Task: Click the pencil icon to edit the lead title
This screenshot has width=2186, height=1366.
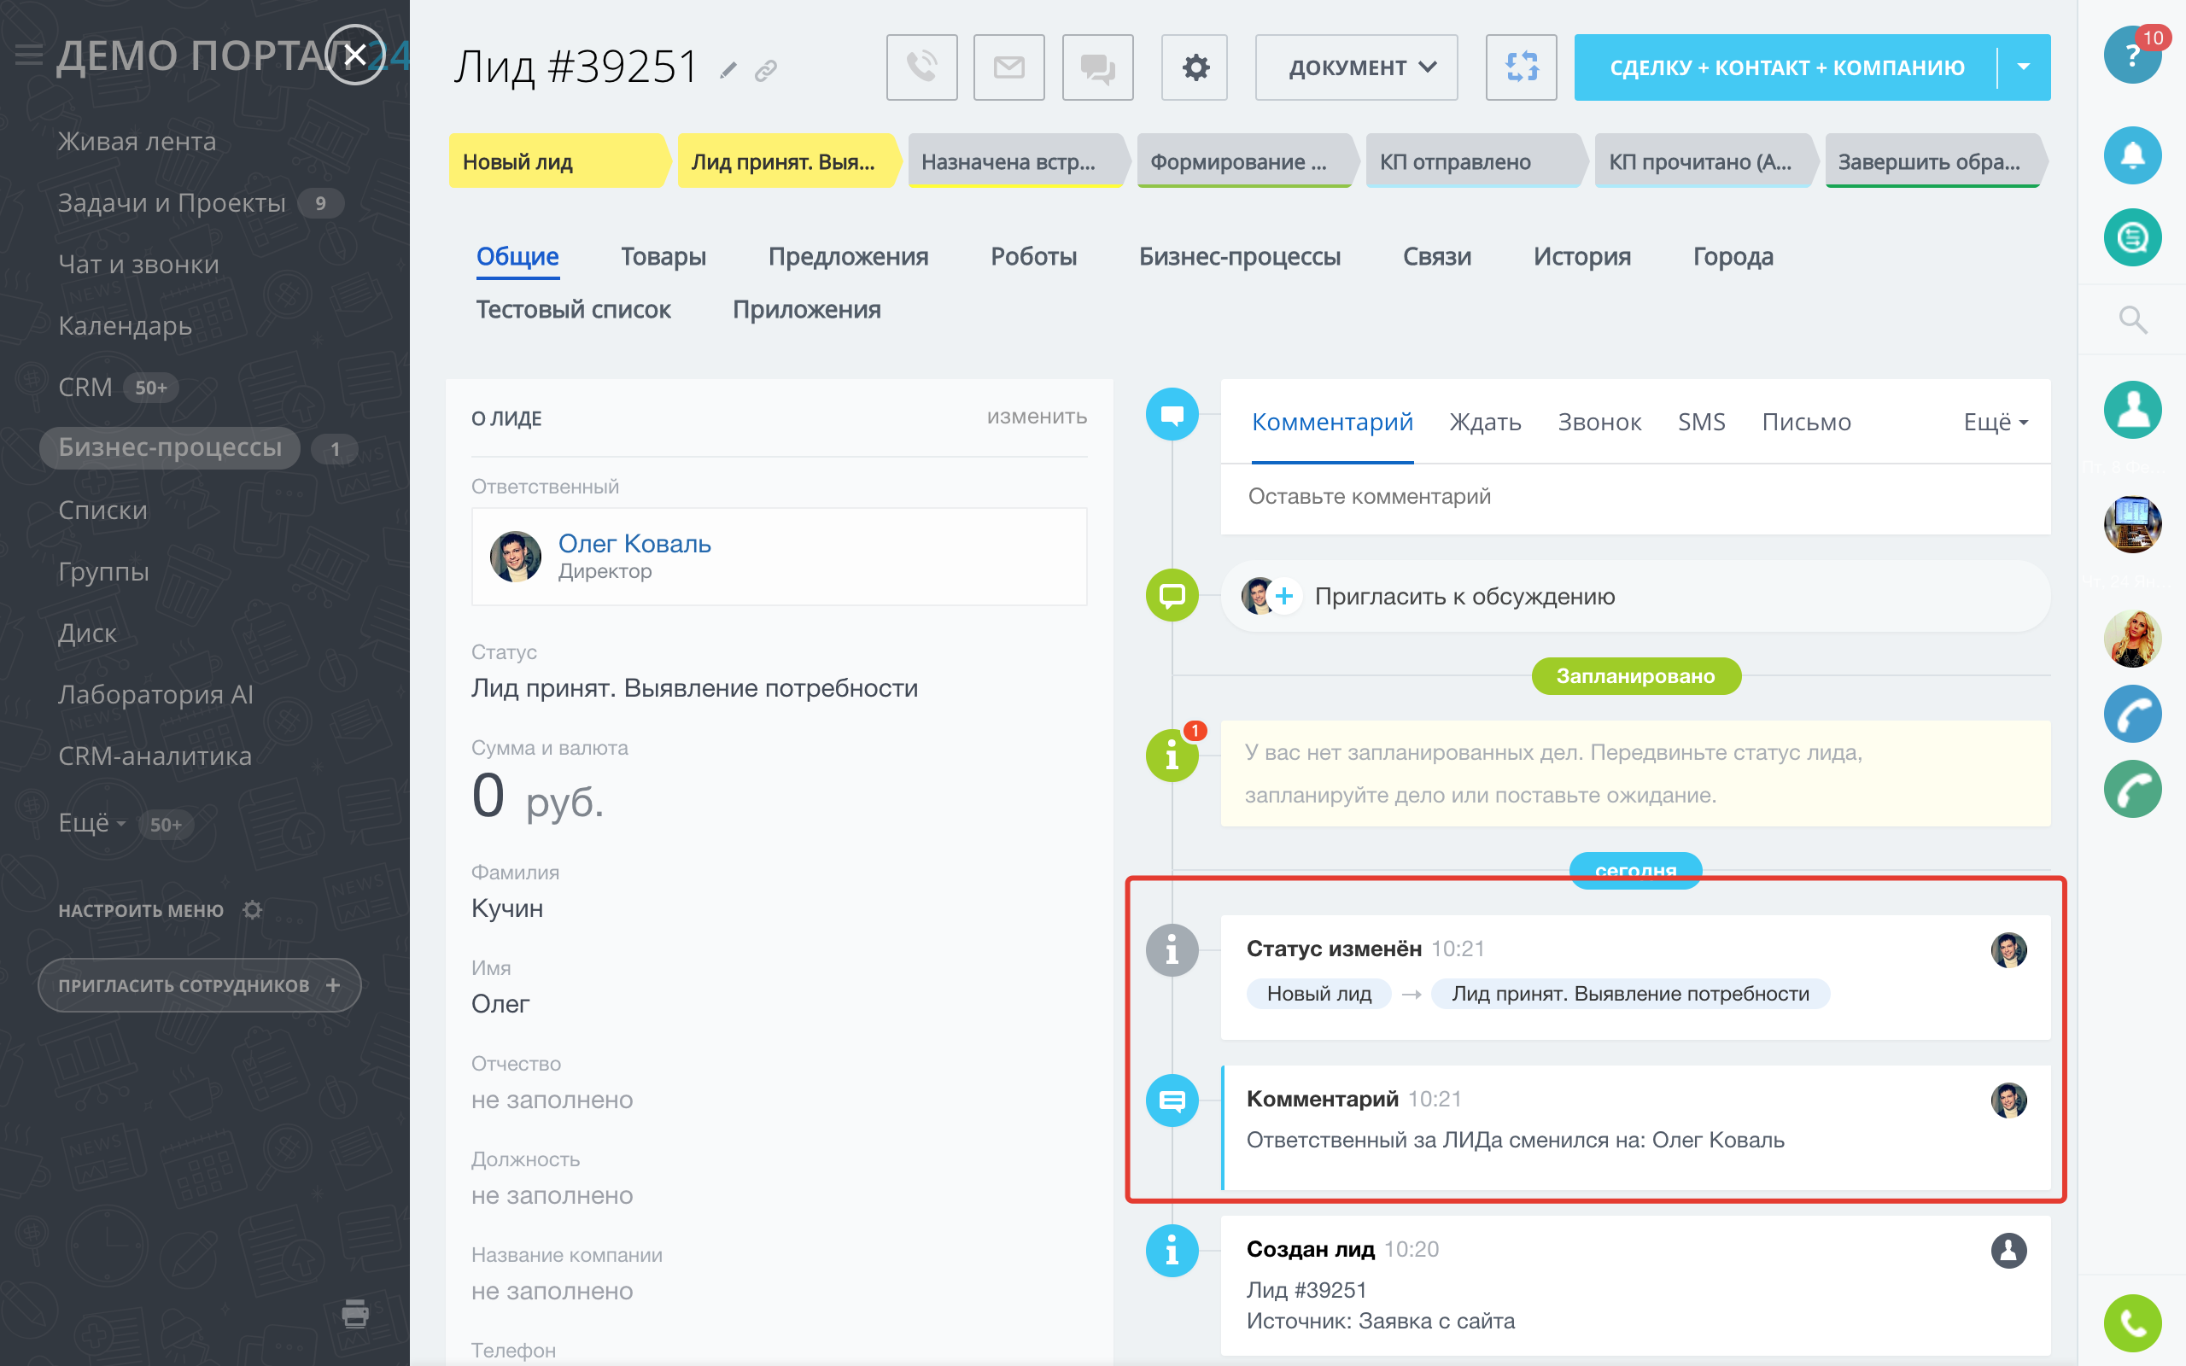Action: coord(728,71)
